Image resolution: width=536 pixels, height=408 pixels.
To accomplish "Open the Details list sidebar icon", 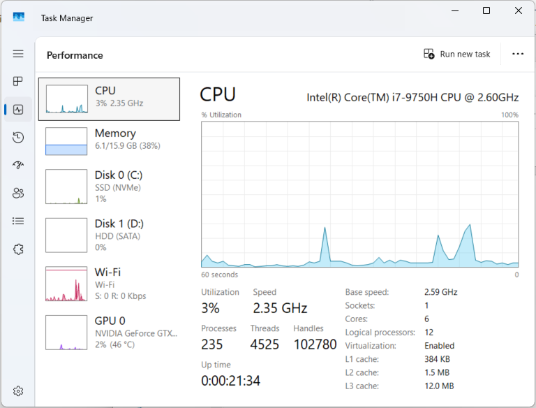I will coord(18,221).
